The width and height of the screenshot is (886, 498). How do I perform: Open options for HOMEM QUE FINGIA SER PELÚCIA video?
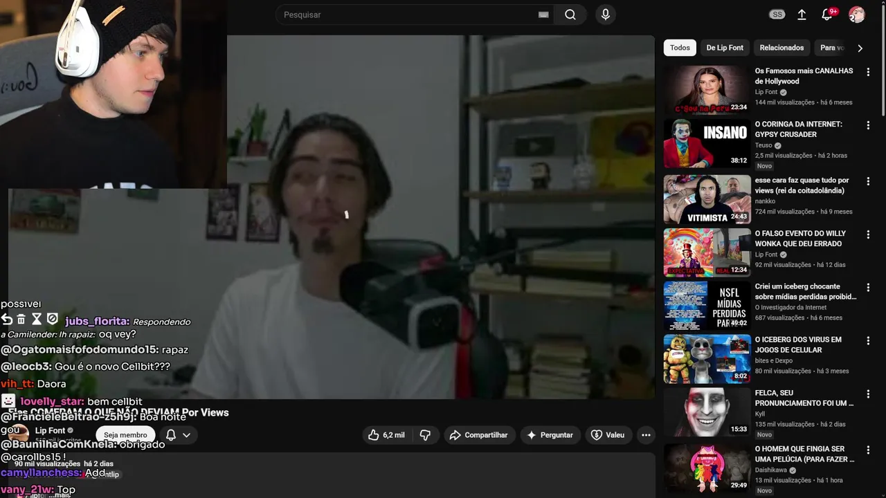[x=868, y=450]
